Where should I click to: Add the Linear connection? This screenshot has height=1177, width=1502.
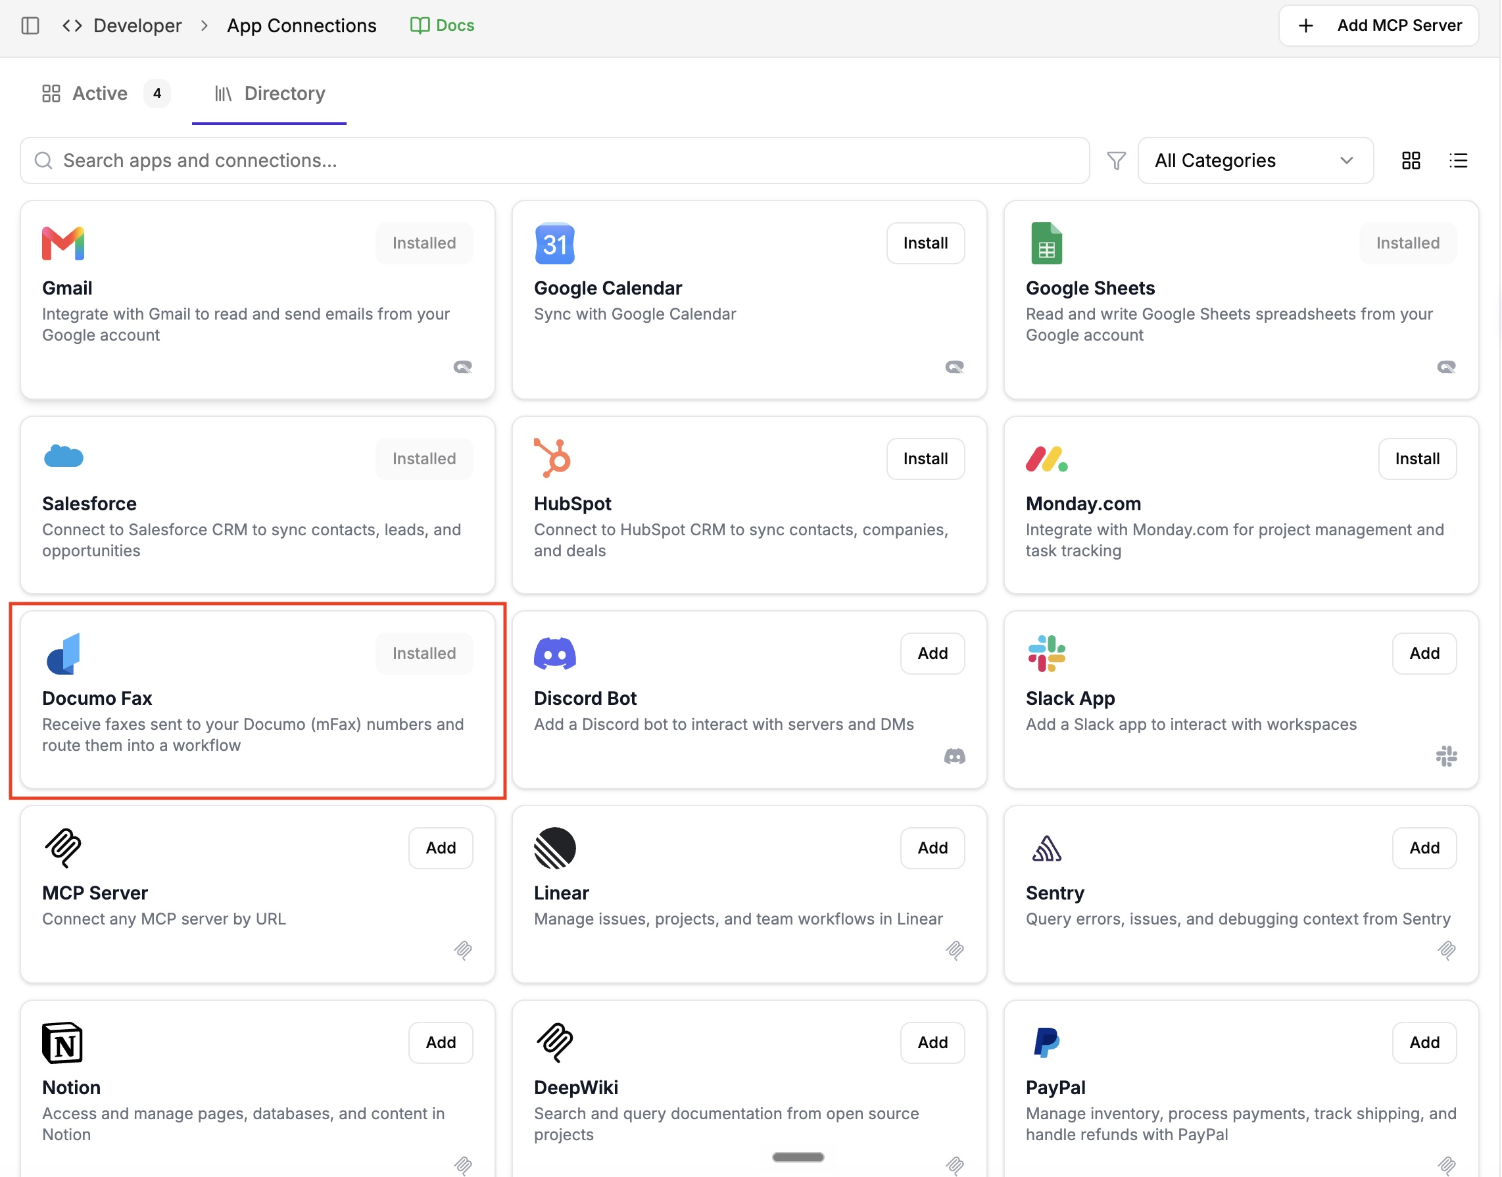(933, 848)
